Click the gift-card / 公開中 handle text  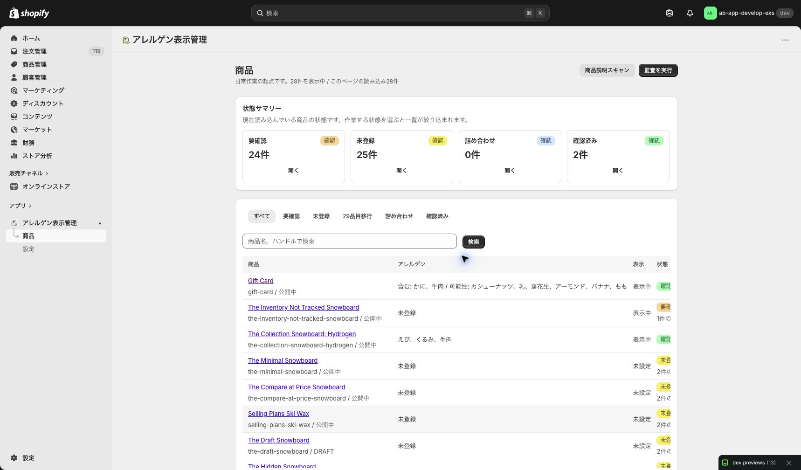tap(272, 292)
